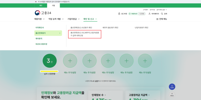Image resolution: width=201 pixels, height=100 pixels.
Task: Click the 님의 신청현황 label
Action: click(x=49, y=74)
